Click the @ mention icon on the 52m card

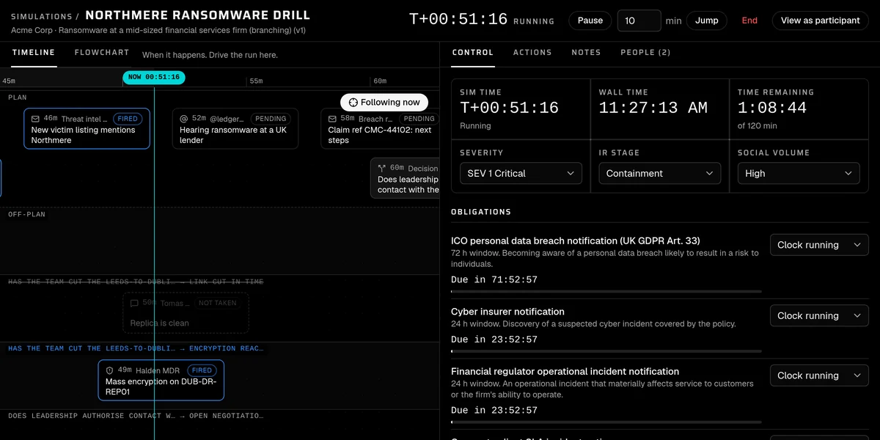click(184, 119)
